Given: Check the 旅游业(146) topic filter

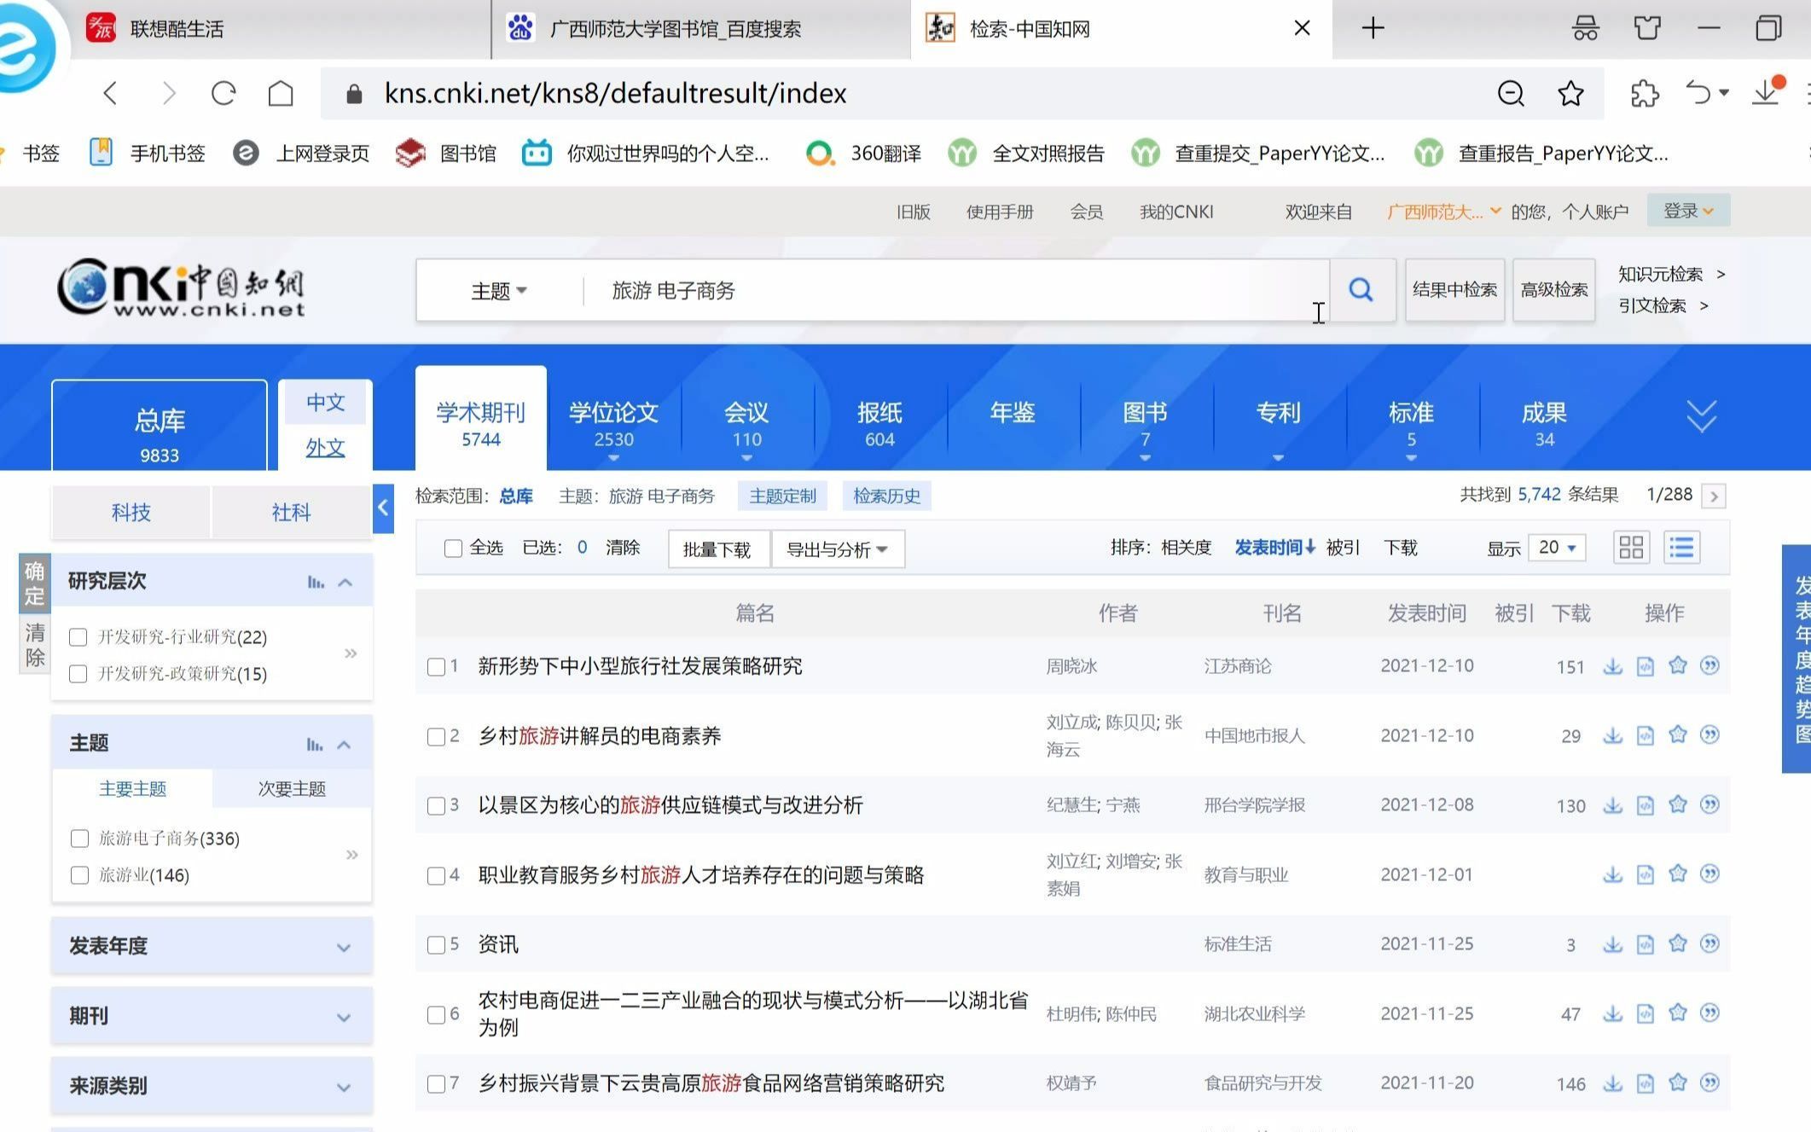Looking at the screenshot, I should [x=79, y=875].
